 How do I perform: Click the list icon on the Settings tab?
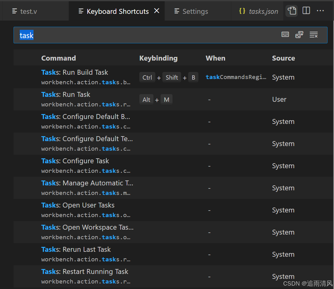click(177, 11)
